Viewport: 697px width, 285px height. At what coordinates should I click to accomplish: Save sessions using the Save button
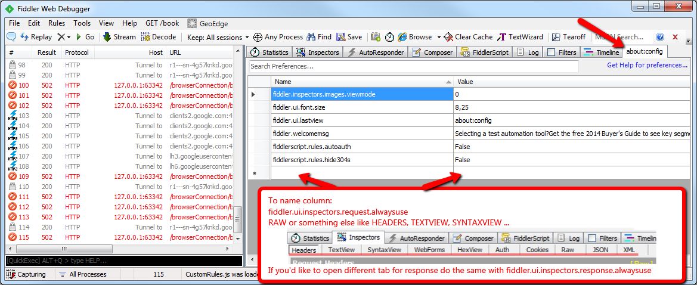[349, 37]
